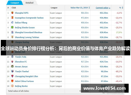
Task: Click the €10.48m current value
Action: tap(104, 67)
